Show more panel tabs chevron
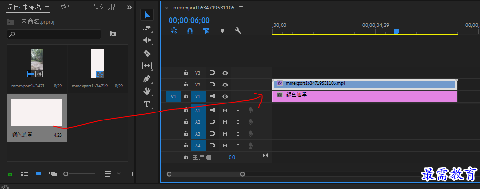Image resolution: width=480 pixels, height=189 pixels. click(x=129, y=8)
